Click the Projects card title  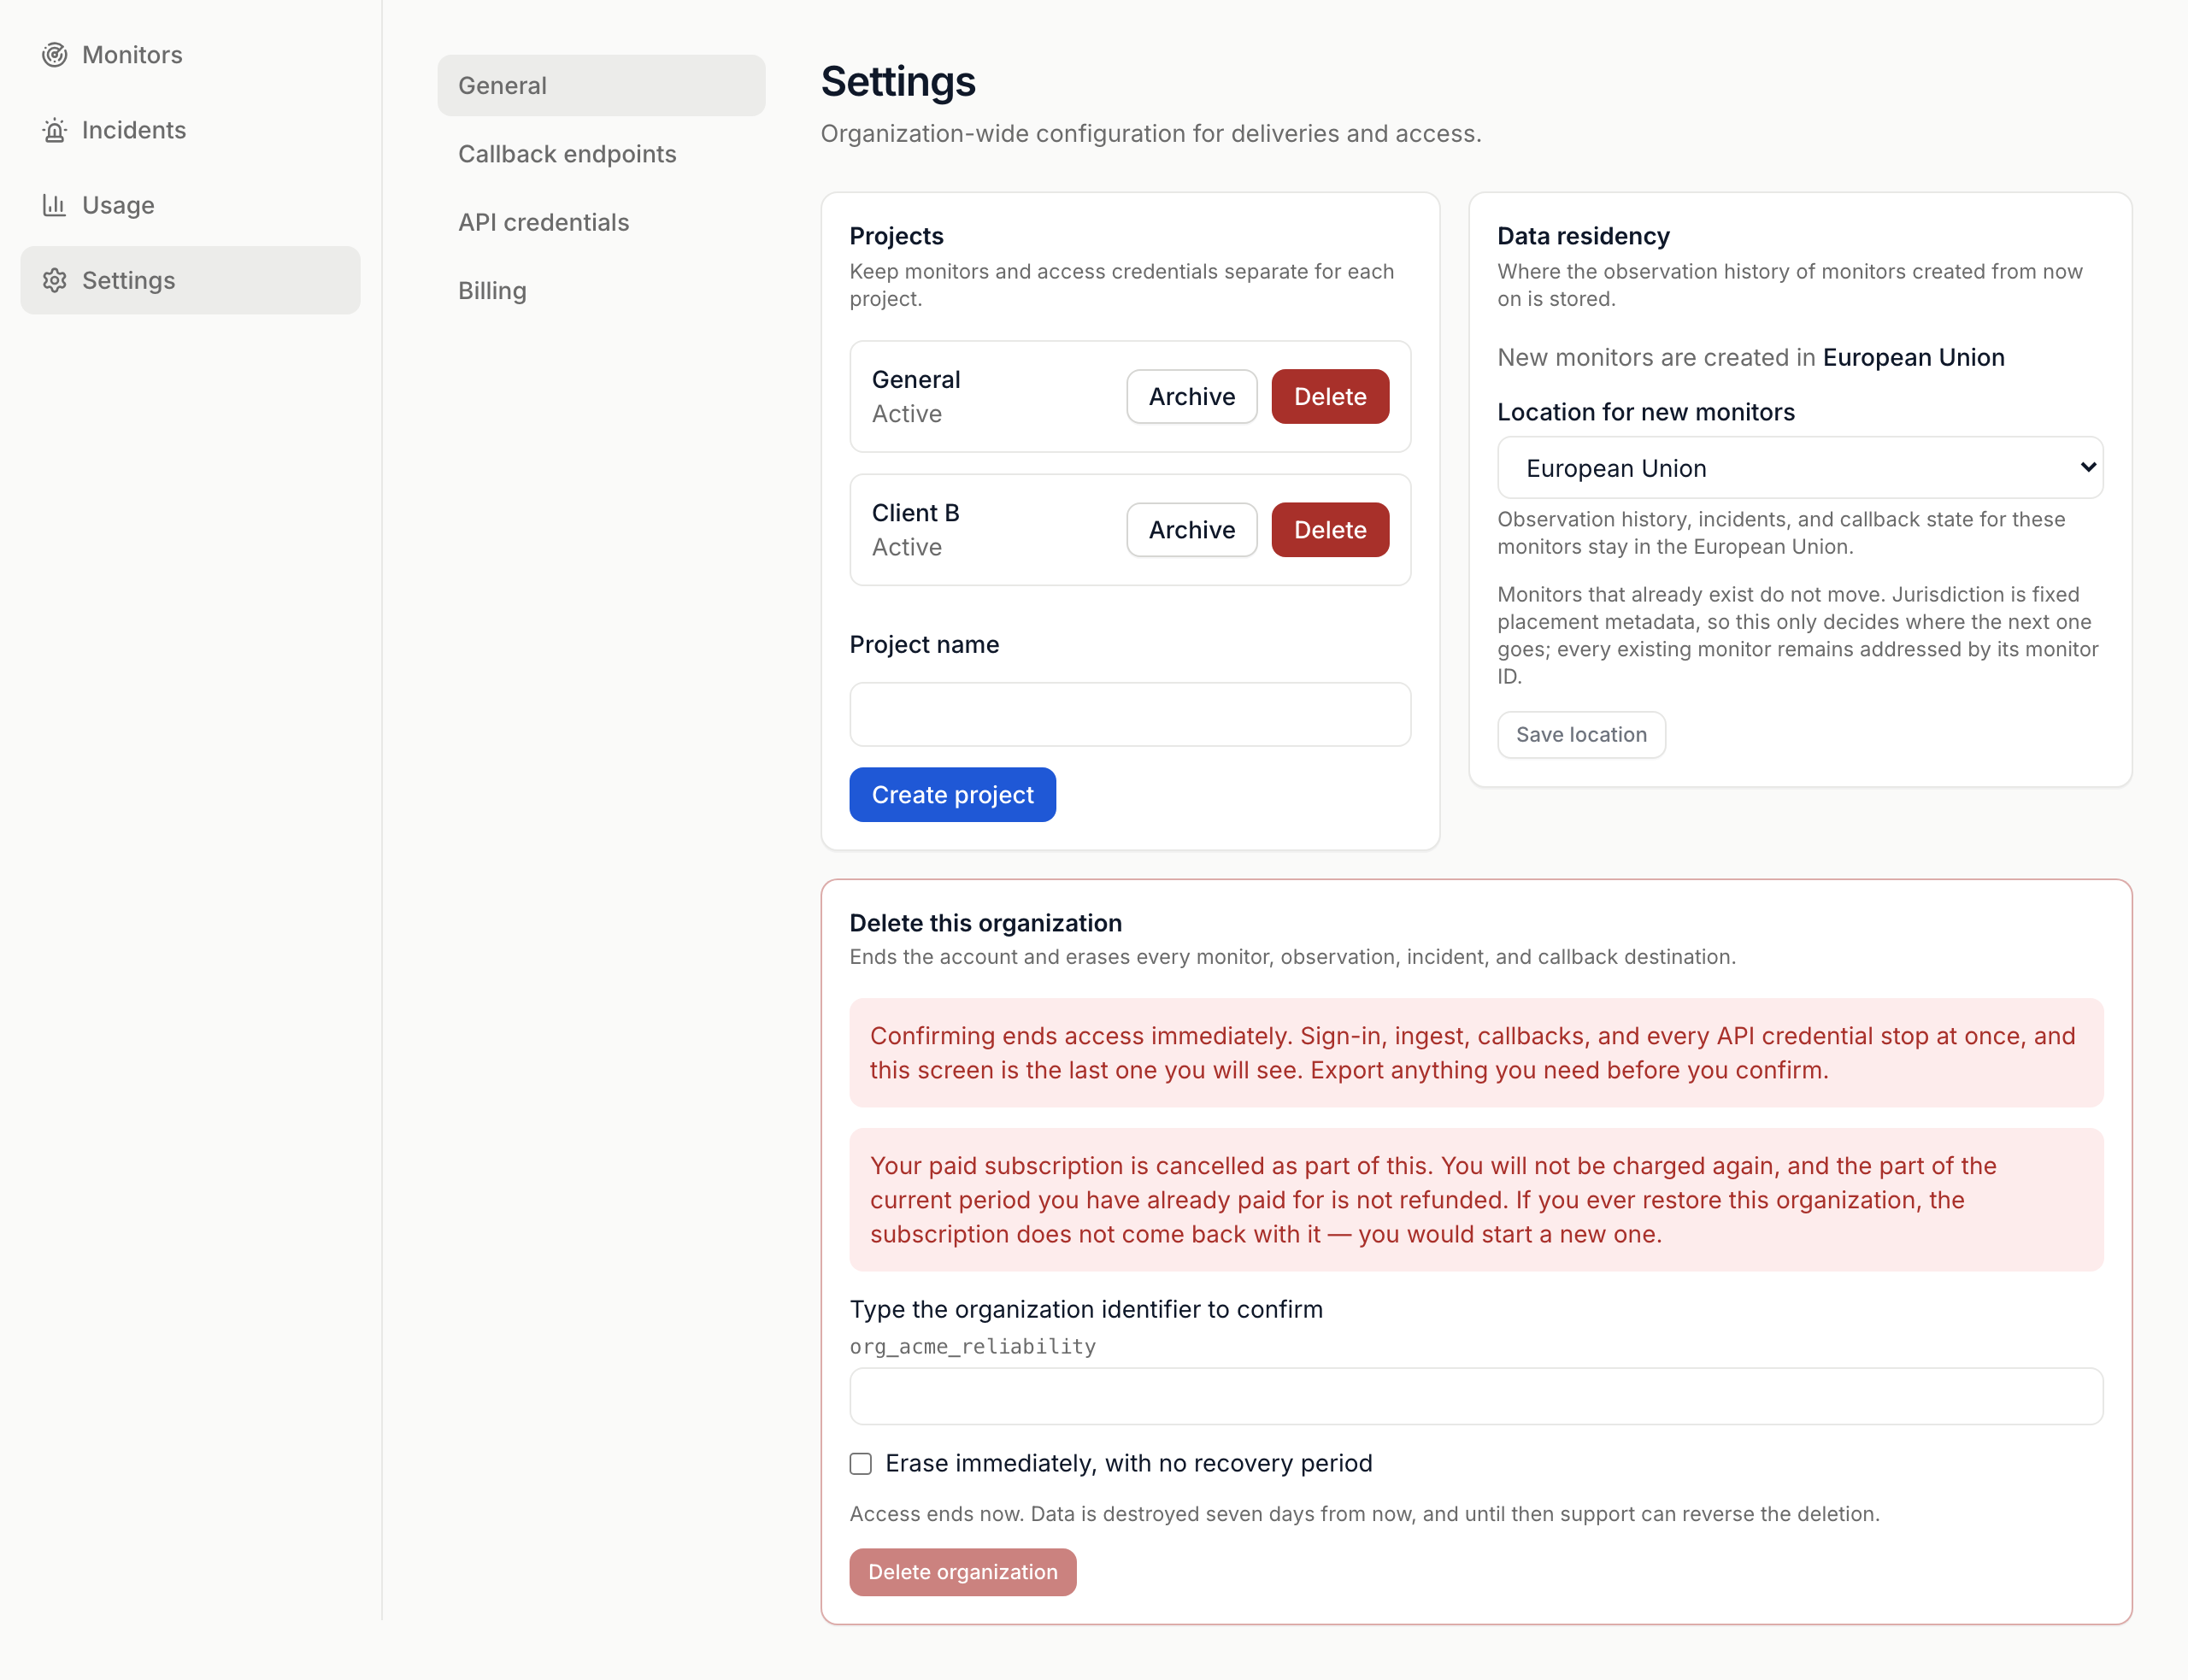pyautogui.click(x=896, y=236)
